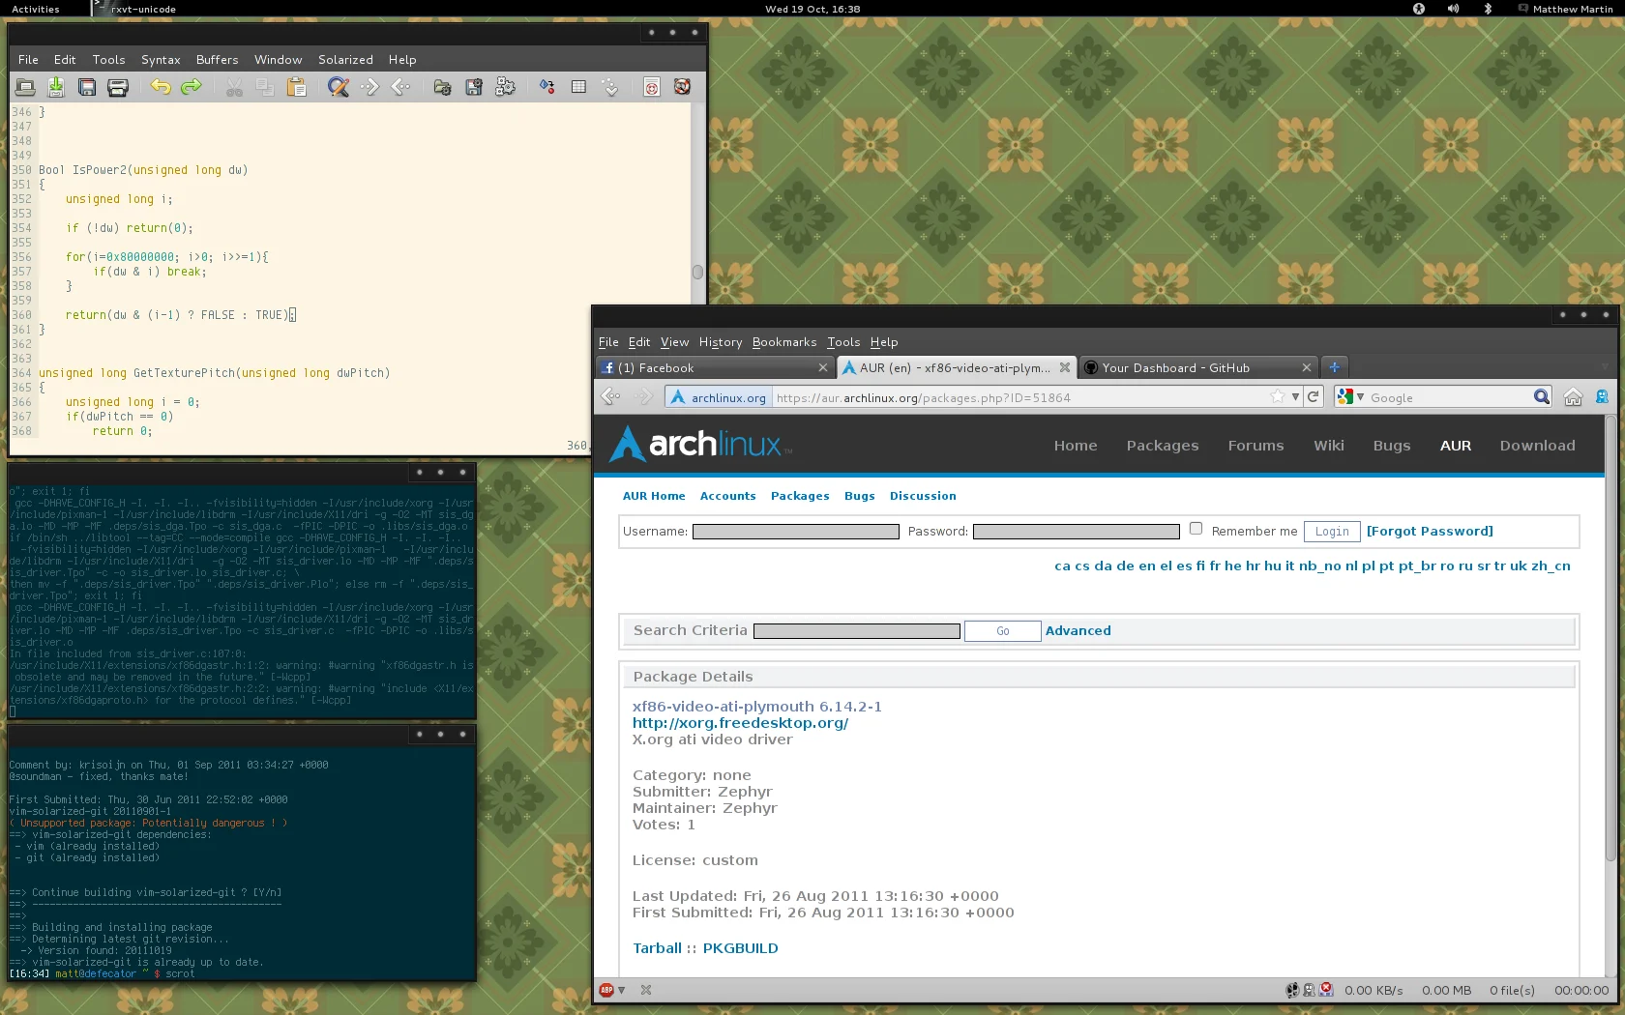Click the Find Previous arrow icon
Screen dimensions: 1625x1015
(x=400, y=87)
